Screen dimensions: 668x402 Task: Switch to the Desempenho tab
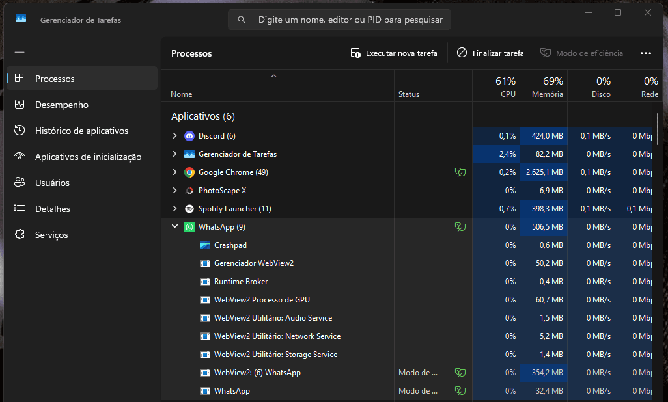[82, 105]
